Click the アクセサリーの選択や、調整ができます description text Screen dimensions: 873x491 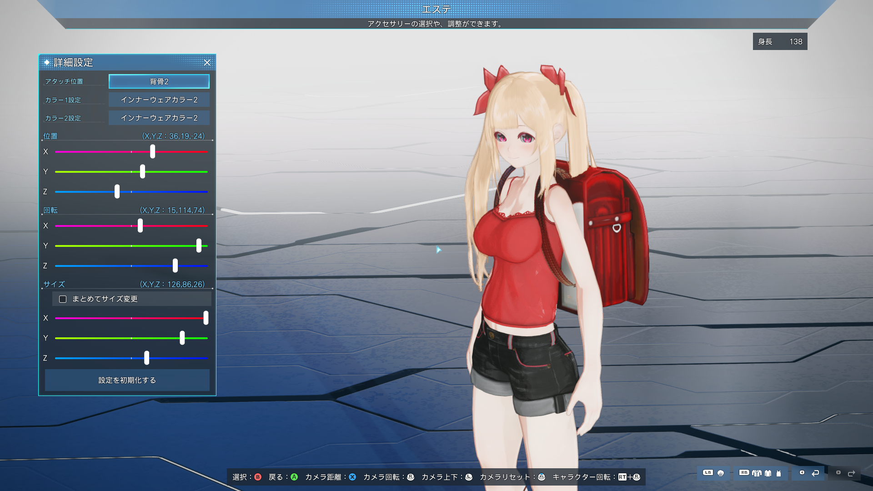[436, 24]
